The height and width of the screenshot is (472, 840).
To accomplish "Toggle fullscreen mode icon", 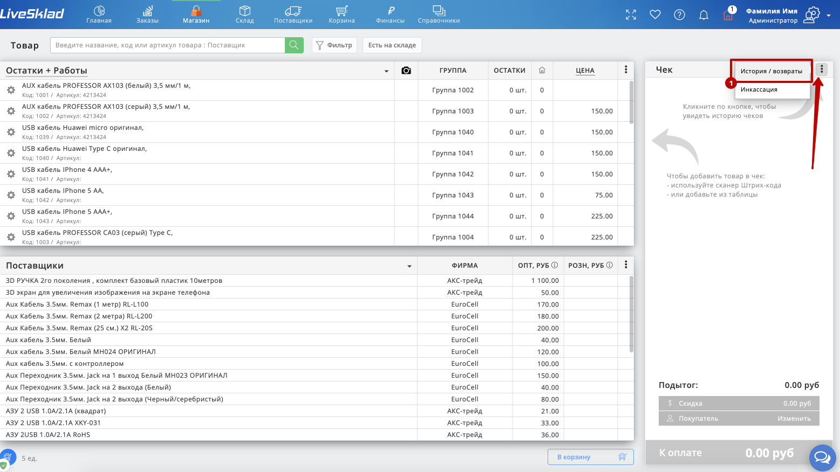I will [631, 15].
